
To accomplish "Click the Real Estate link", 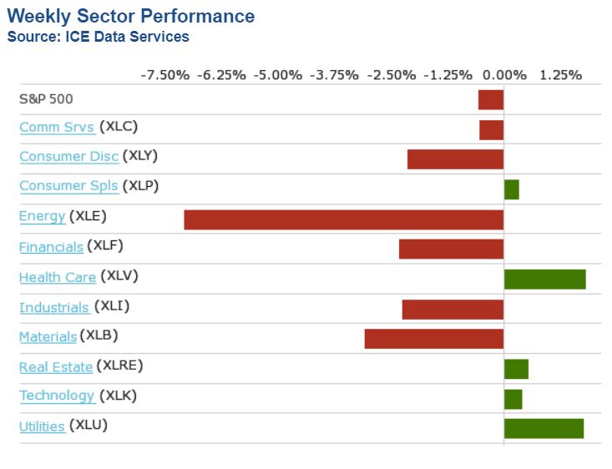I will [x=56, y=367].
